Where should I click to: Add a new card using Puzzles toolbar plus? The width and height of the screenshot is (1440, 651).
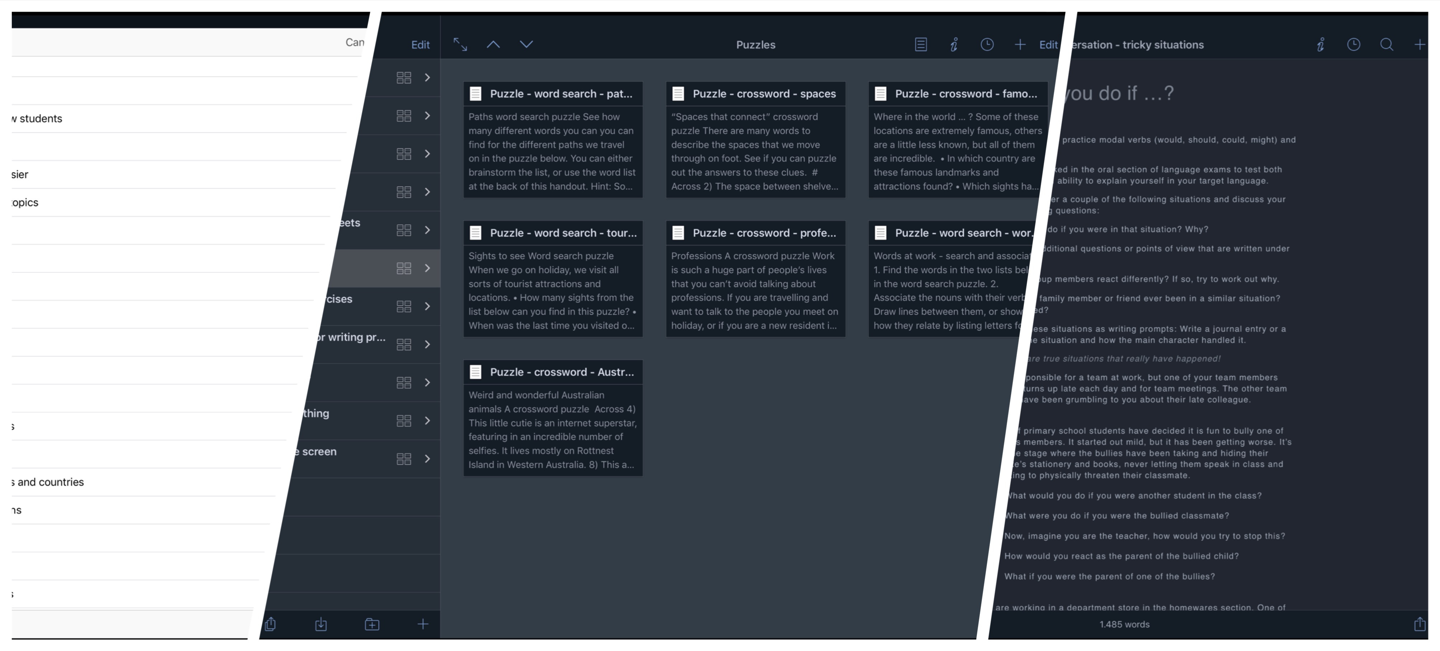coord(1020,45)
